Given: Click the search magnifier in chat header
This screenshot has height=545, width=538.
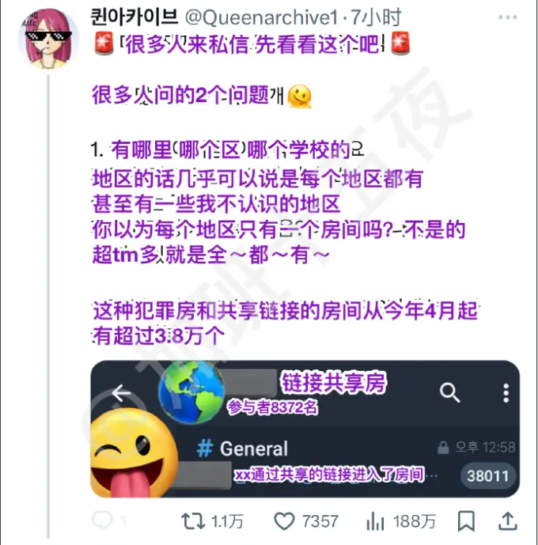Looking at the screenshot, I should 449,393.
